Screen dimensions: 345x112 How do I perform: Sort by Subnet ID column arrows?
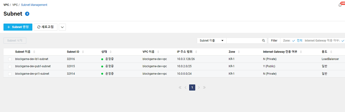click(83, 52)
